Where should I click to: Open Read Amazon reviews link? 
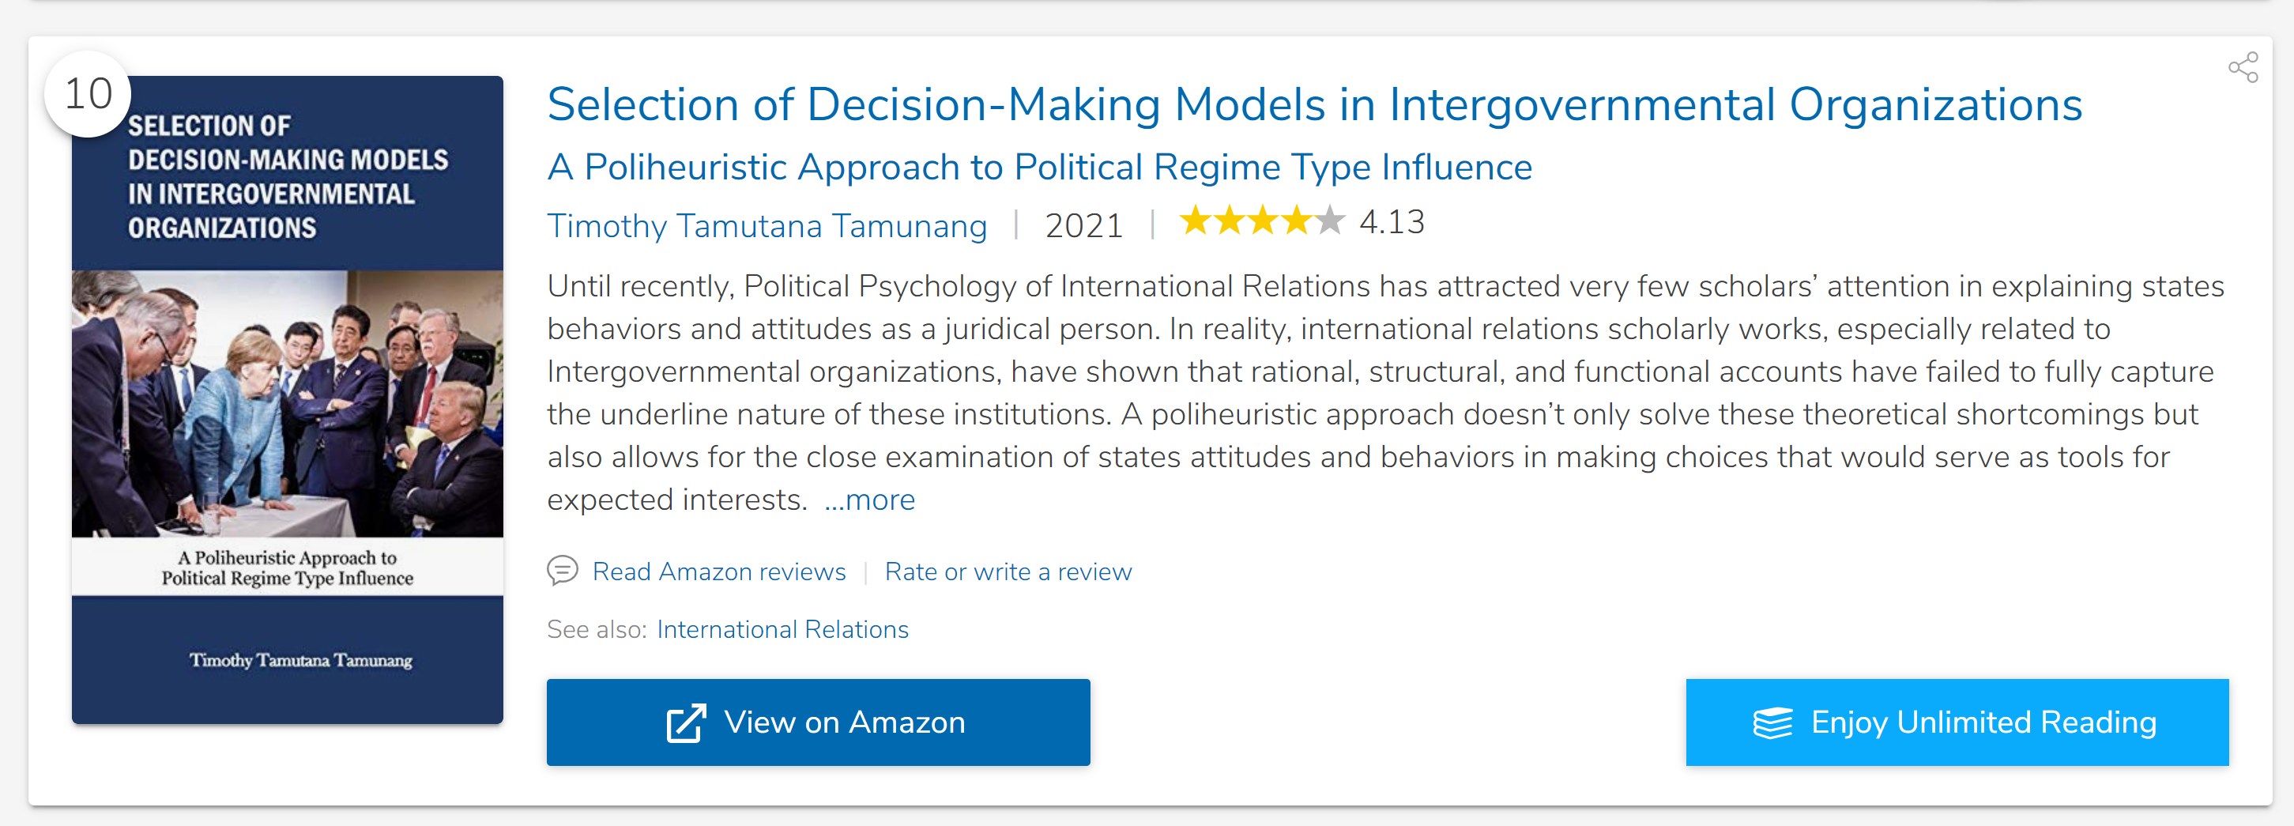click(718, 571)
